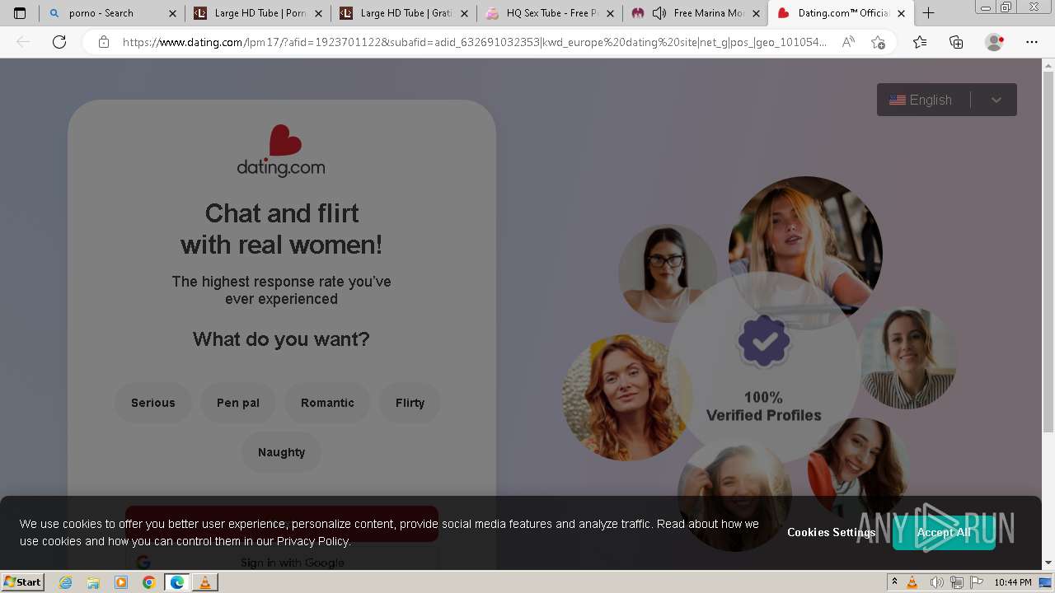Refresh the current page
1055x593 pixels.
coord(59,42)
